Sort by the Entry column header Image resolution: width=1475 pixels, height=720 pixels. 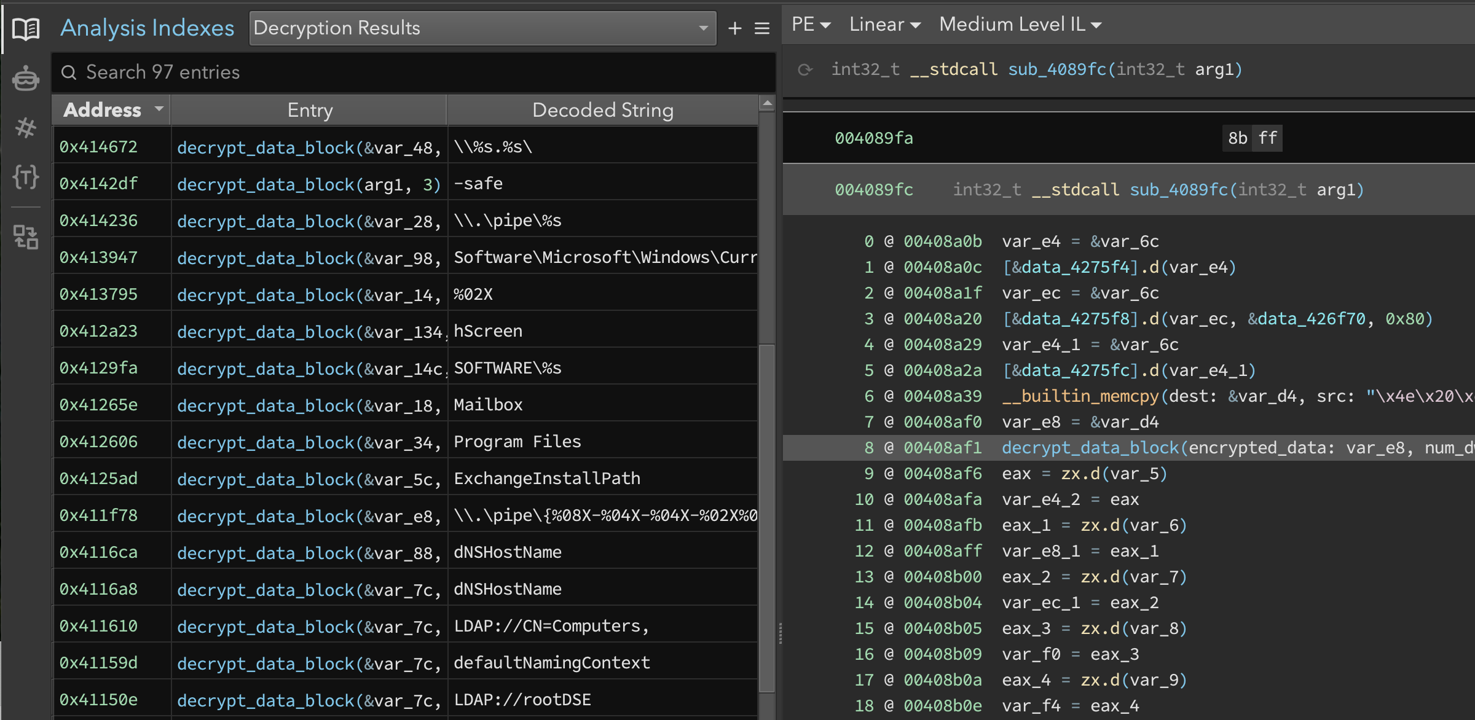click(x=310, y=110)
